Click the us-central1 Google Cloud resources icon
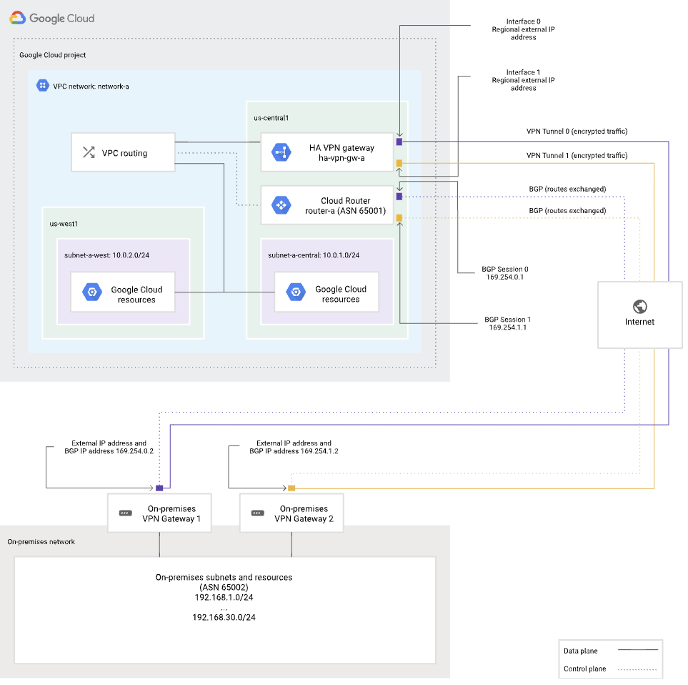 (296, 292)
